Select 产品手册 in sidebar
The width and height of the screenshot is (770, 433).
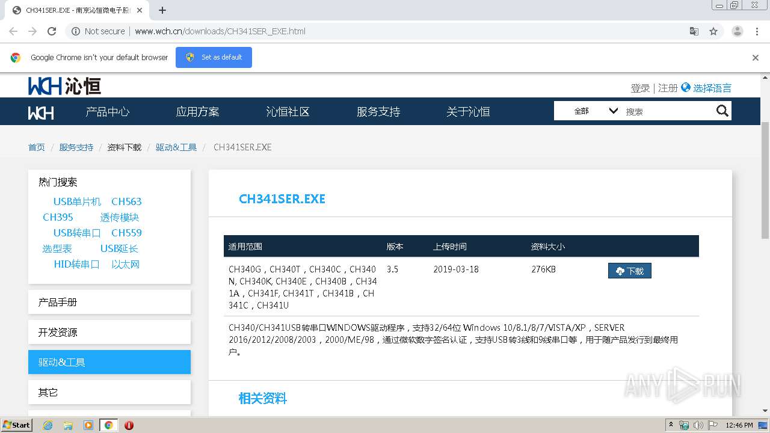click(109, 302)
